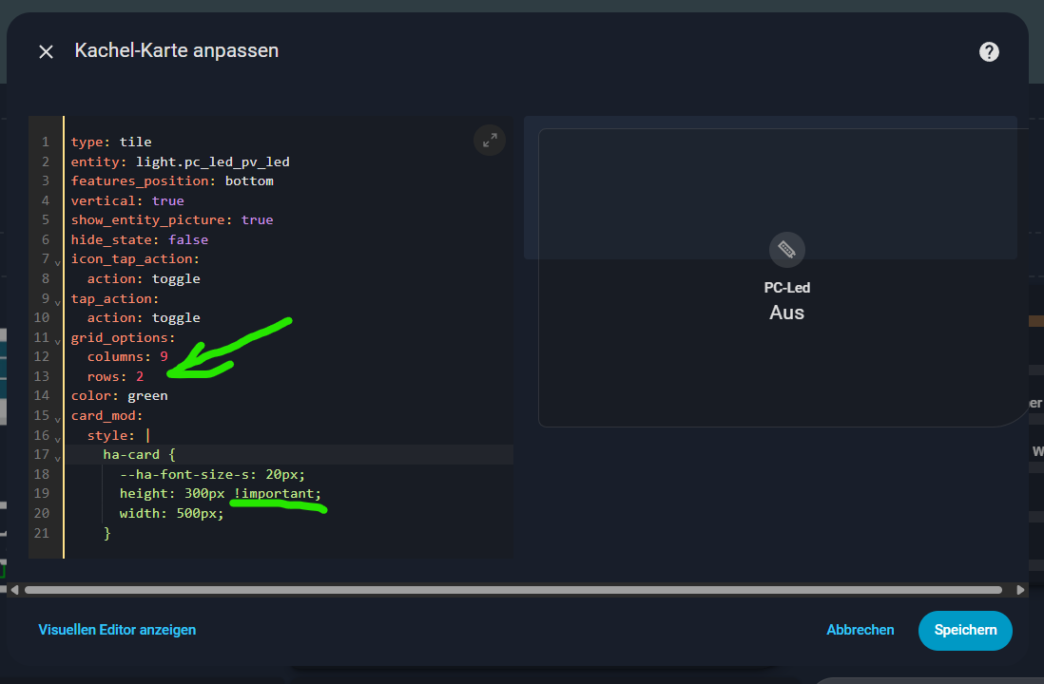Click the rows value 2 in the code
This screenshot has height=684, width=1044.
(x=140, y=376)
